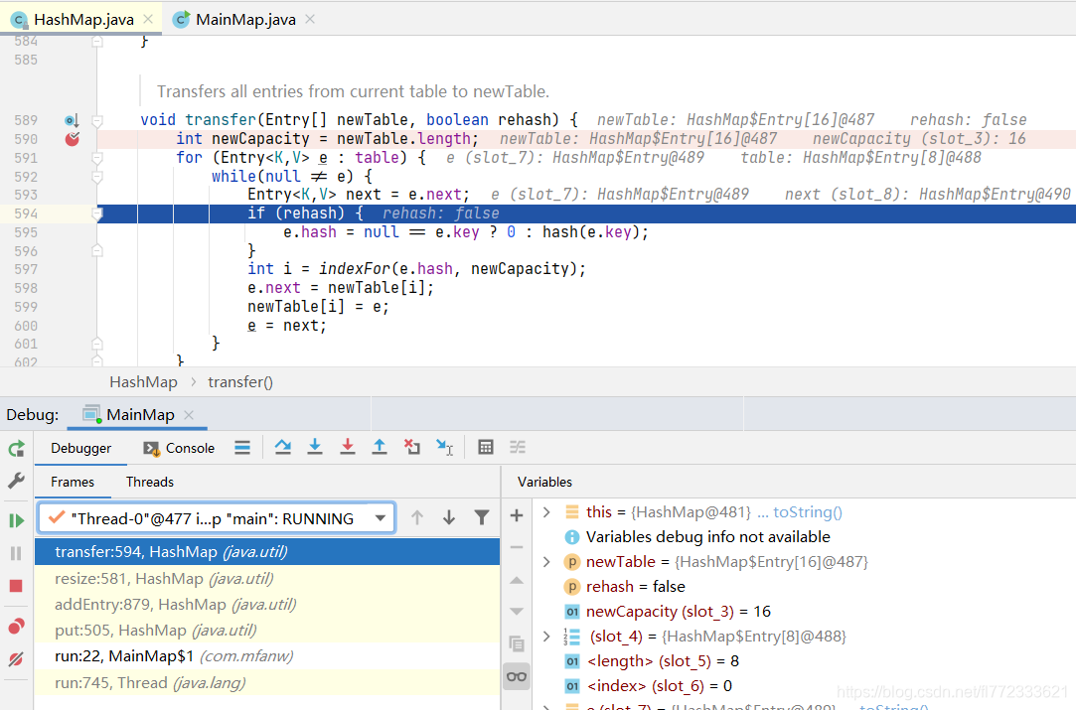Rerun the MainMap debug session
The image size is (1076, 710).
16,449
